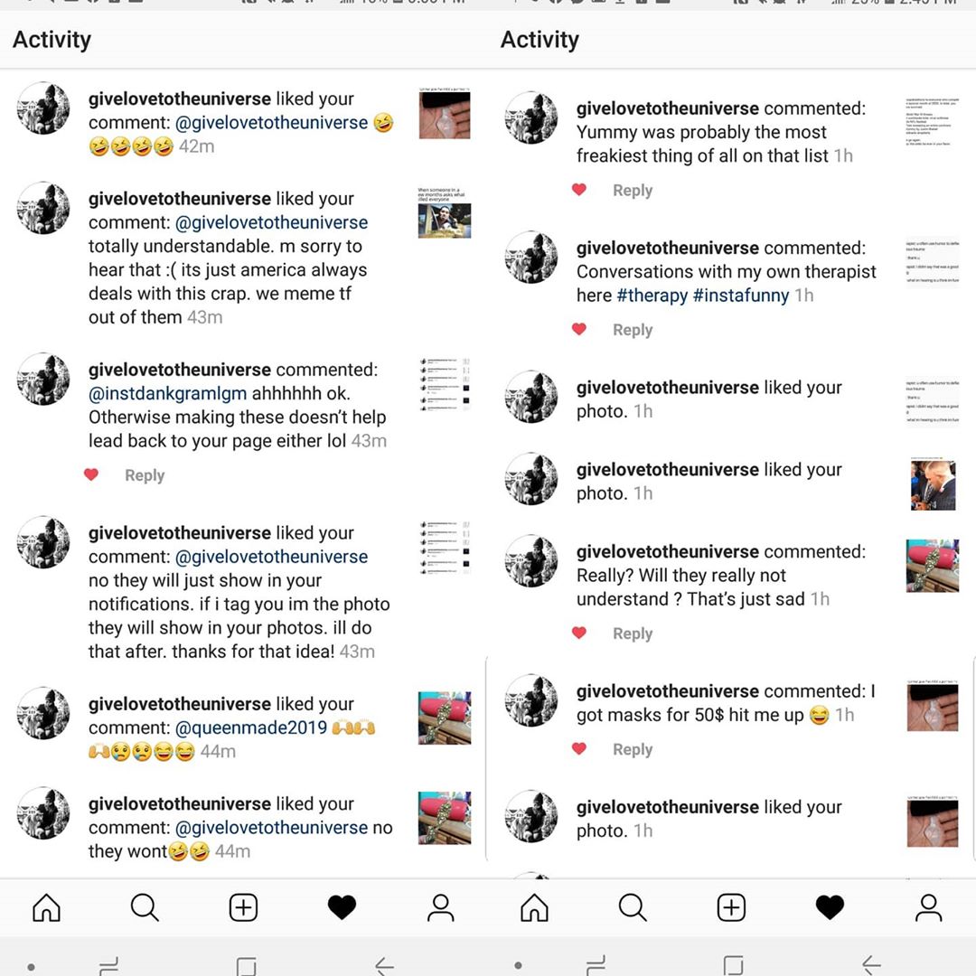Tap the Activity heart icon in right bar
976x976 pixels.
pyautogui.click(x=830, y=907)
